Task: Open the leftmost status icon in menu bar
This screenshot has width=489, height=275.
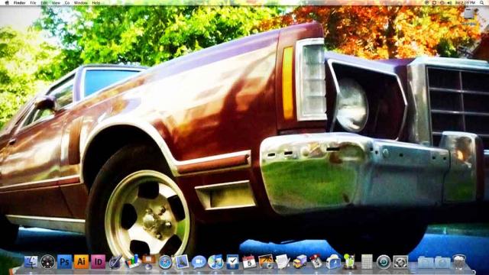Action: point(426,2)
